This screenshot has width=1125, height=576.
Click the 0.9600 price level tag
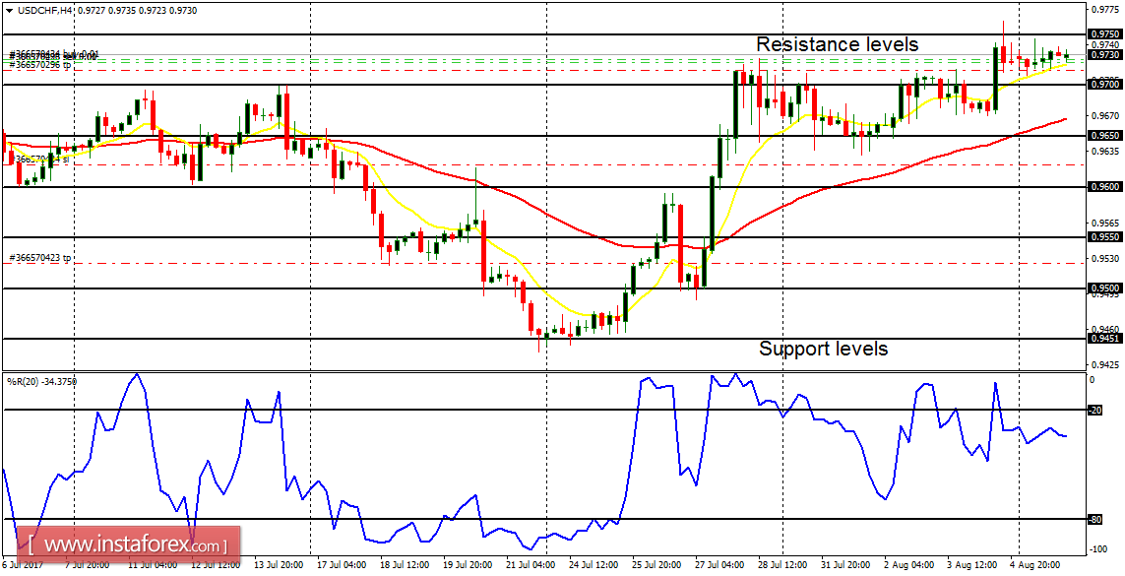point(1103,186)
